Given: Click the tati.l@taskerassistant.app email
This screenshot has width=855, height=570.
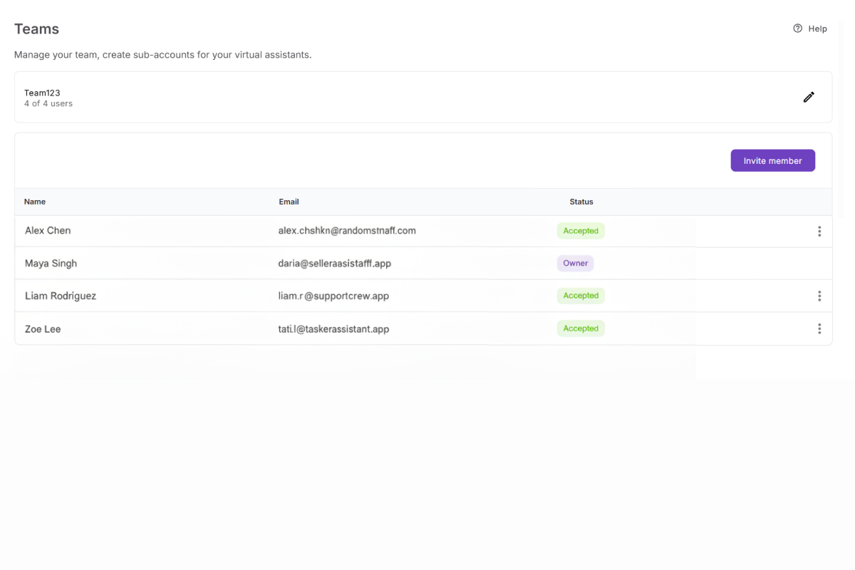Looking at the screenshot, I should tap(333, 329).
